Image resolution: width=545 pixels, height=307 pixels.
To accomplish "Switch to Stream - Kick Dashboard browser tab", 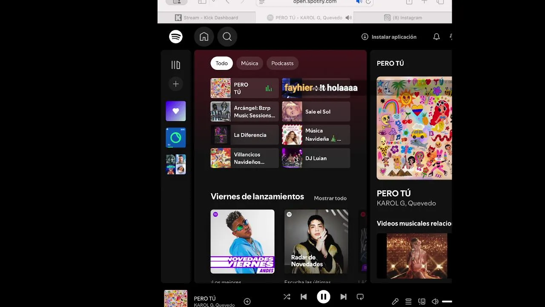I will pos(207,17).
